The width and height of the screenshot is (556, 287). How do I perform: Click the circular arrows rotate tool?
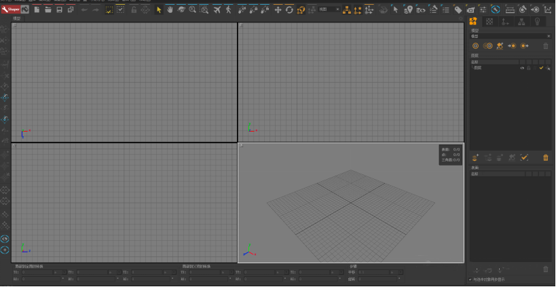point(289,10)
